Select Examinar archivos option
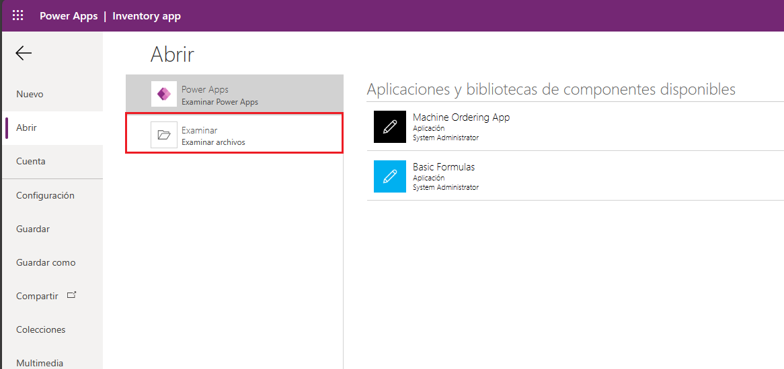This screenshot has width=784, height=369. (235, 134)
